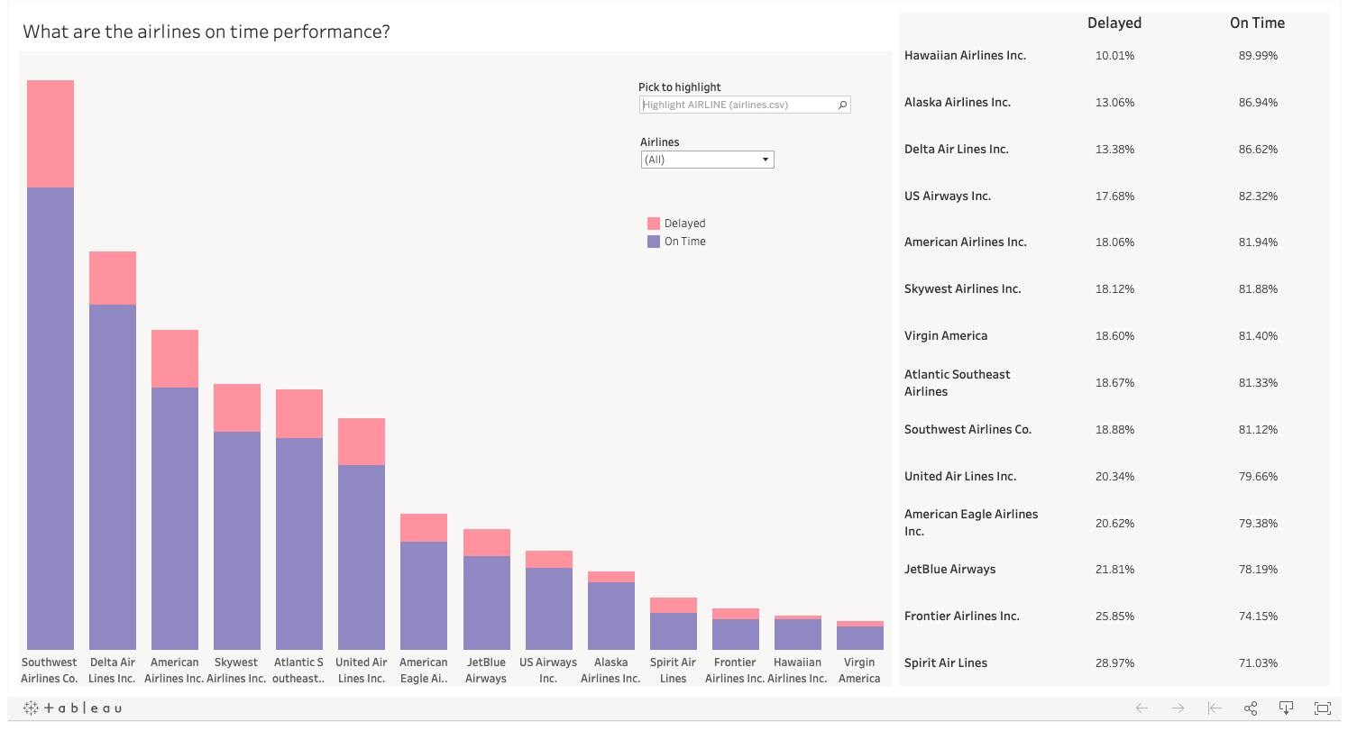Click the Southwest Airlines Co. axis label

point(50,671)
